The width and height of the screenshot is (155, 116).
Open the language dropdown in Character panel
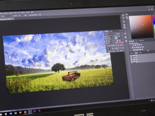(x=112, y=51)
